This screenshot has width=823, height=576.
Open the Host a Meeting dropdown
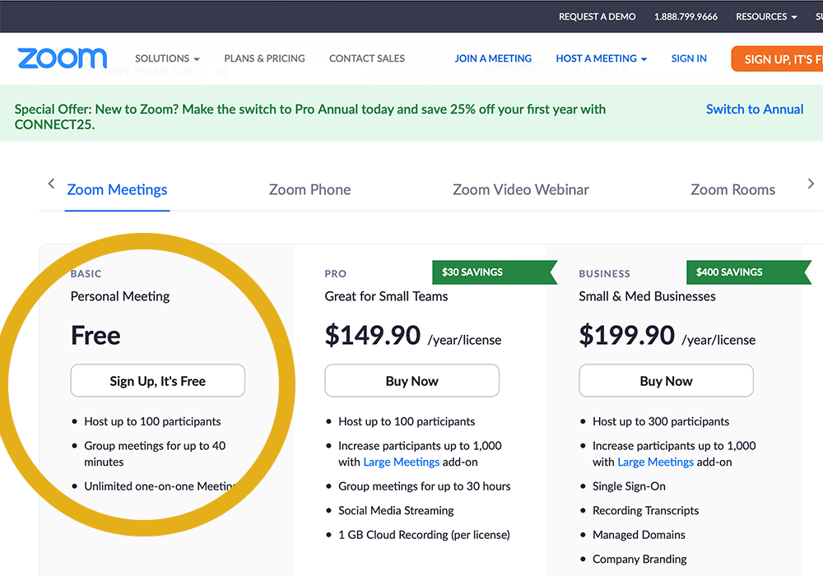click(x=601, y=58)
